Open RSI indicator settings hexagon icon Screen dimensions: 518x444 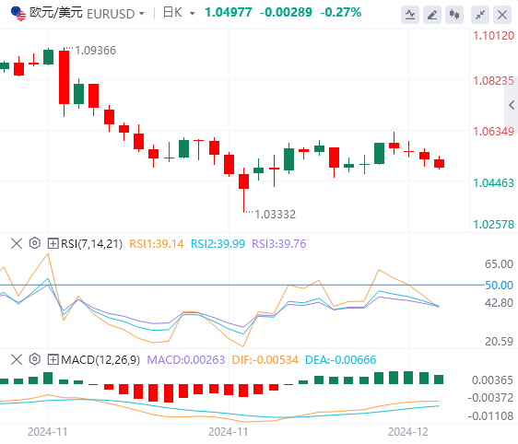point(35,243)
